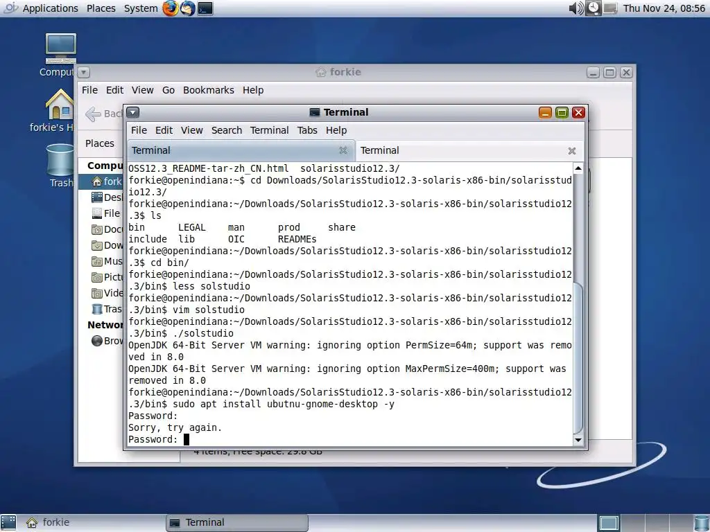Open the trash applet in bottom panel
This screenshot has width=710, height=532.
pyautogui.click(x=701, y=523)
